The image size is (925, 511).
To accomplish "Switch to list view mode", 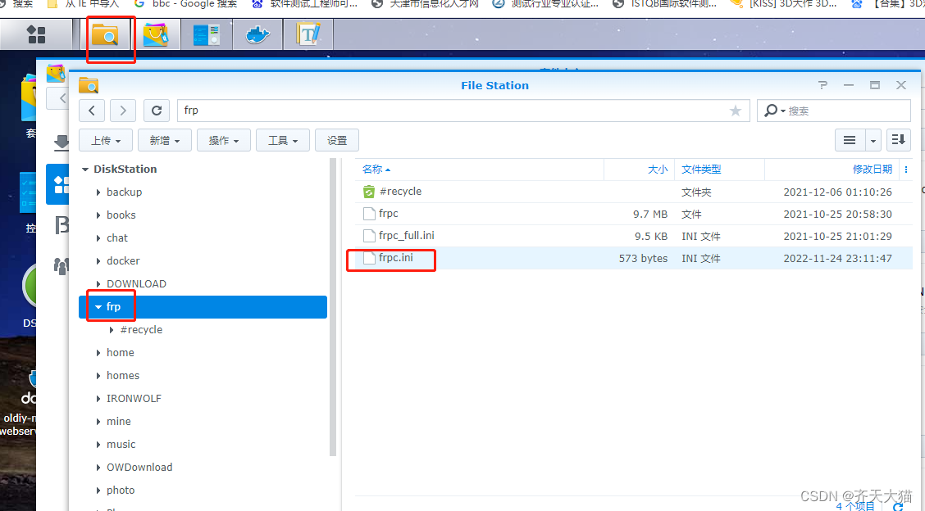I will pos(850,140).
